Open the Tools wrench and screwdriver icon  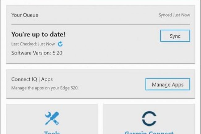(52, 118)
